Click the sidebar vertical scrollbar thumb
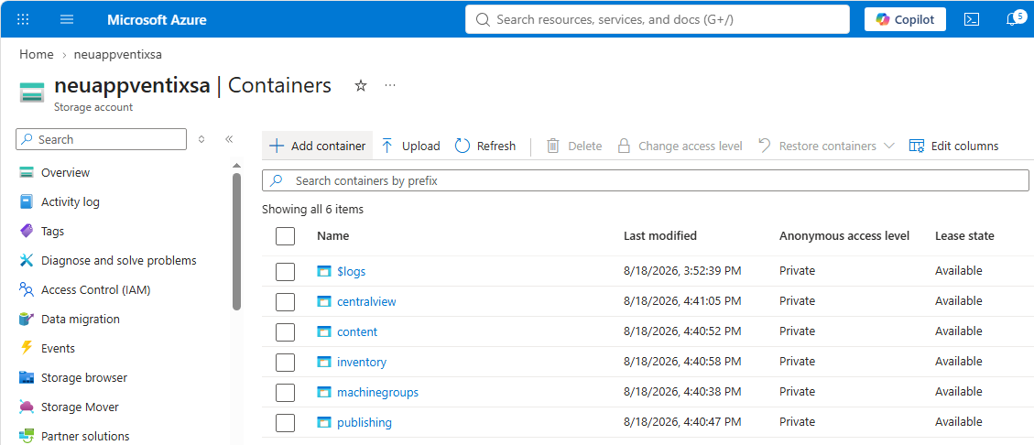Screen dimensions: 1034x445 click(x=236, y=241)
